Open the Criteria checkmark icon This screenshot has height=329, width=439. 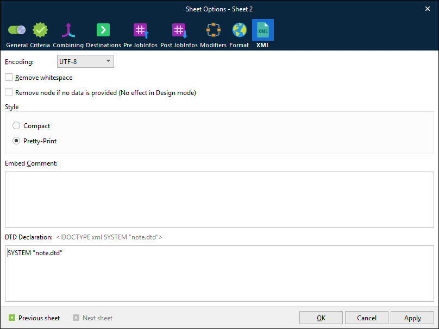(40, 30)
